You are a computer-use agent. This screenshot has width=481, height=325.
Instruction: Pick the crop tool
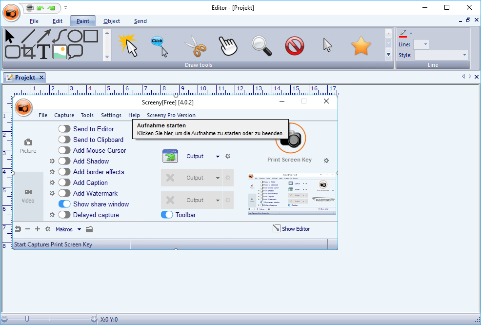(29, 52)
